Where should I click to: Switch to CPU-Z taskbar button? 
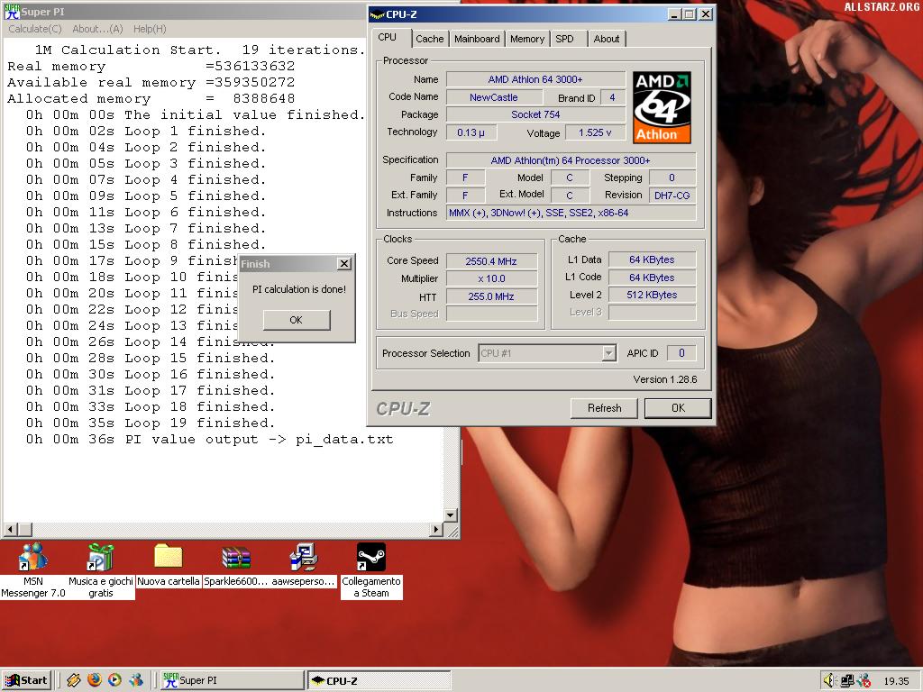tap(379, 680)
